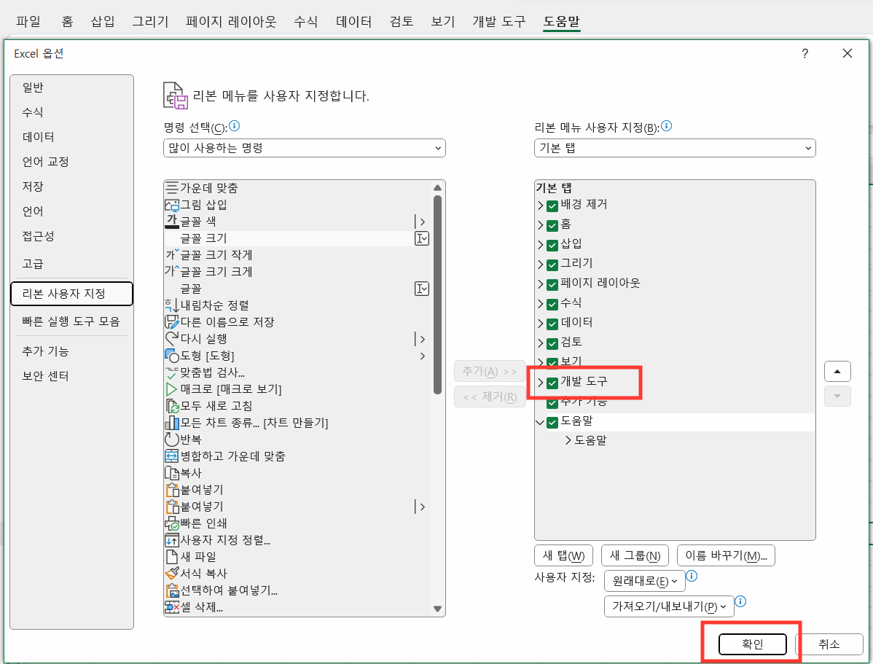Viewport: 873px width, 664px height.
Task: Select the New File command icon
Action: (x=172, y=556)
